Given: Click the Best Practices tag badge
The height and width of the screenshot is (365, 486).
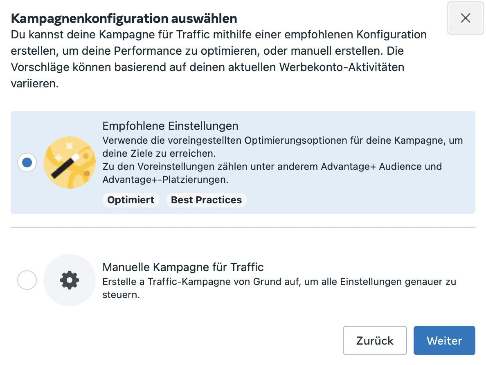Looking at the screenshot, I should (206, 200).
